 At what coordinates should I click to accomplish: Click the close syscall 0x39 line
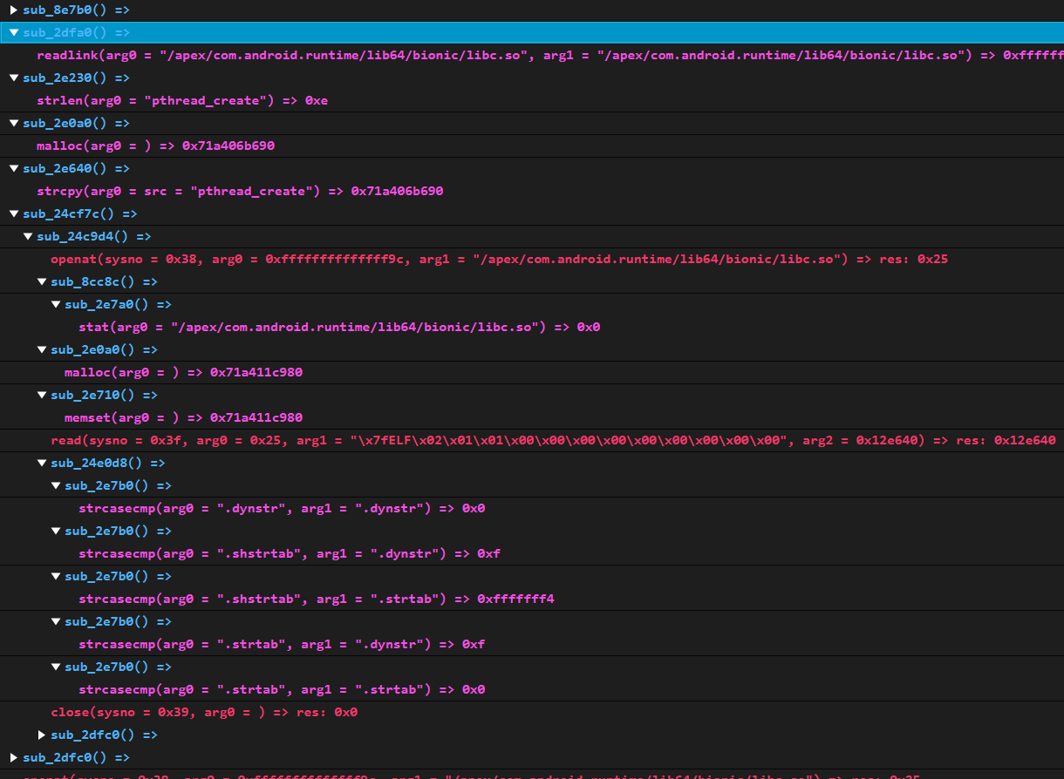pyautogui.click(x=204, y=712)
